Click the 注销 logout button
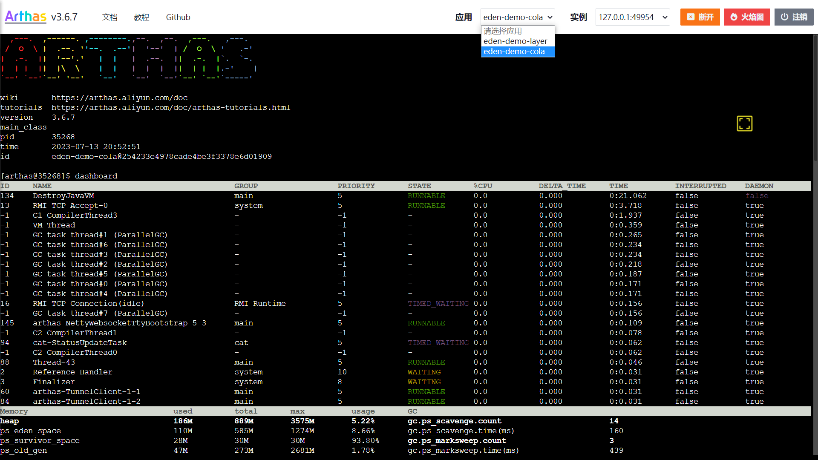 coord(794,17)
